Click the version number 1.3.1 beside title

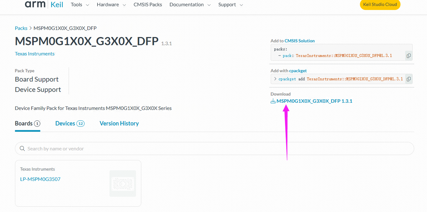tap(166, 44)
